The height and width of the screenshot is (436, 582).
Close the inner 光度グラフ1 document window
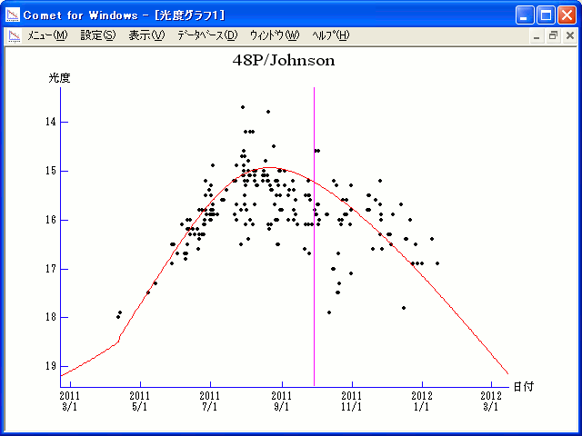click(568, 35)
